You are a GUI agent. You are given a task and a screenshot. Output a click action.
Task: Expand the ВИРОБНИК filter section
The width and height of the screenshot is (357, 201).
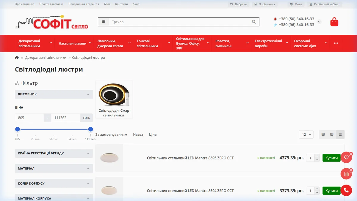point(54,94)
